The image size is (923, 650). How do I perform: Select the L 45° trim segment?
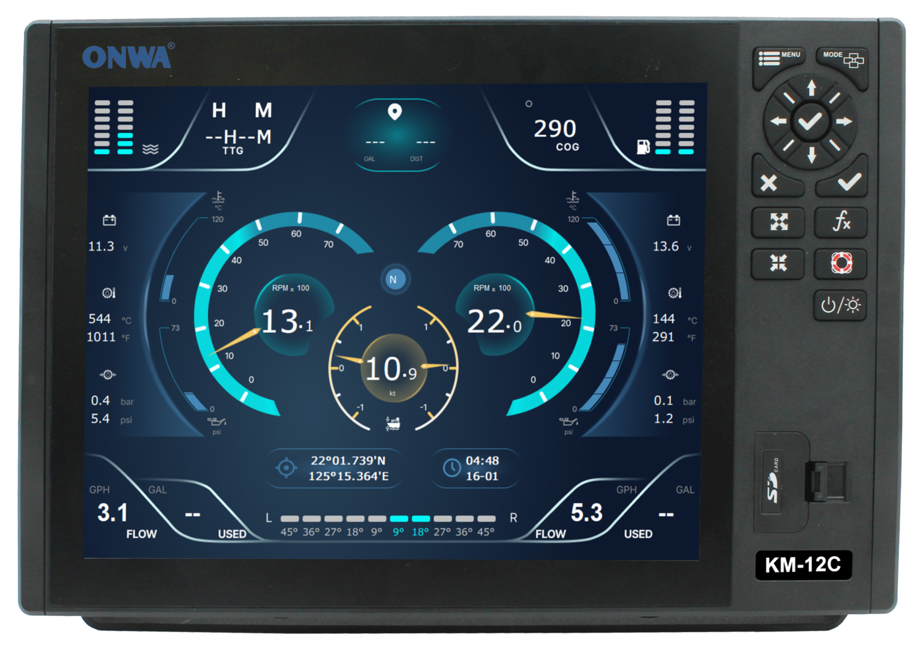[x=290, y=518]
